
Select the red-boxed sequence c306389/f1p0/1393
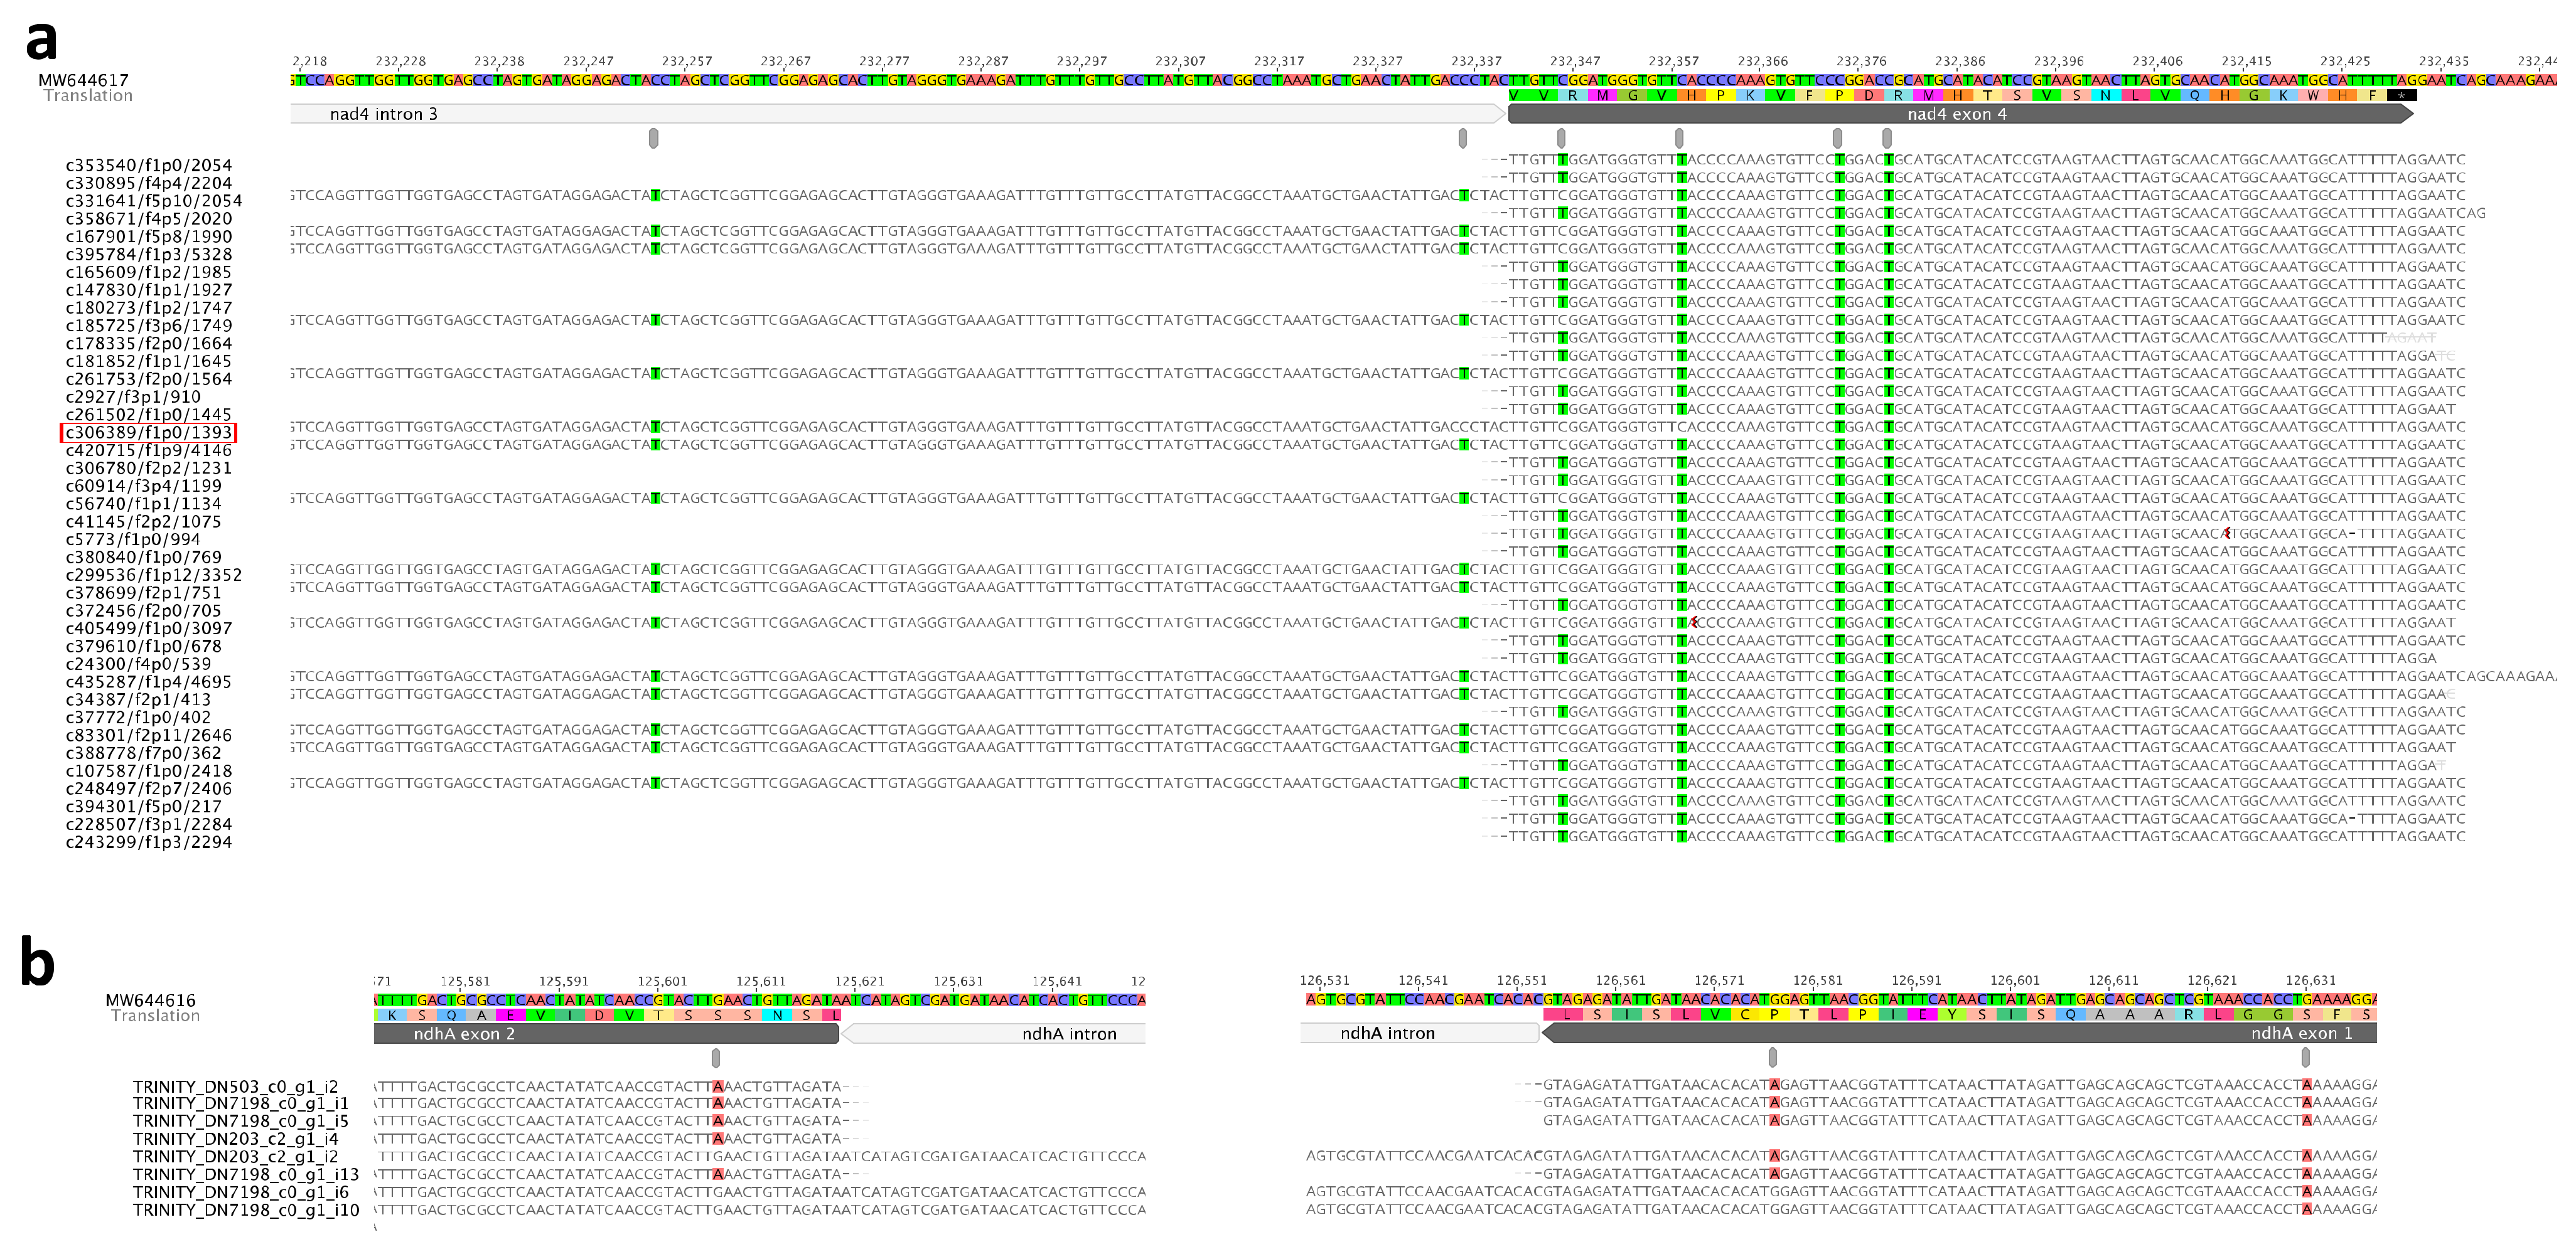(x=148, y=433)
